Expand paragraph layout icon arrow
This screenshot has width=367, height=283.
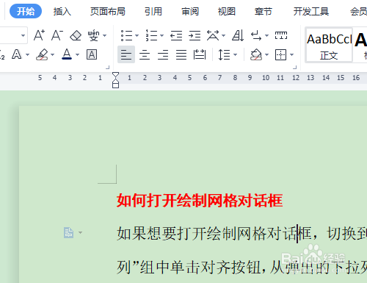click(80, 232)
